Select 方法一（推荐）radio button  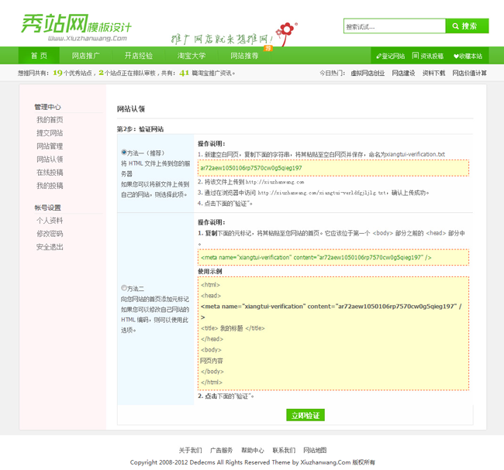[124, 153]
